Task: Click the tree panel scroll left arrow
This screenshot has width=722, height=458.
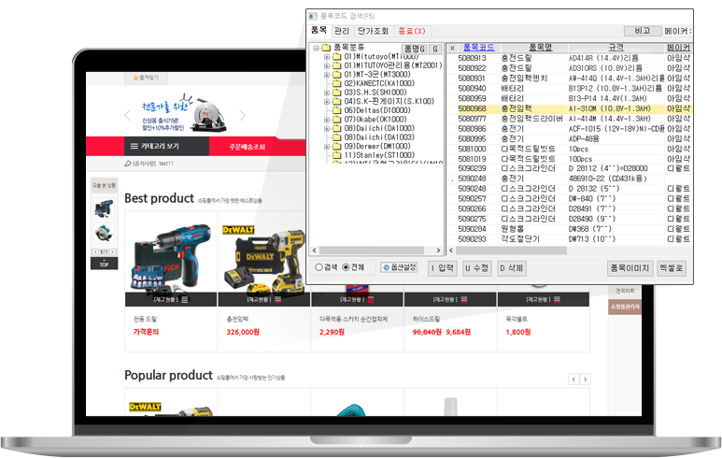Action: tap(315, 250)
